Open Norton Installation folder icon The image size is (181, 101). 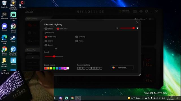pyautogui.click(x=5, y=62)
